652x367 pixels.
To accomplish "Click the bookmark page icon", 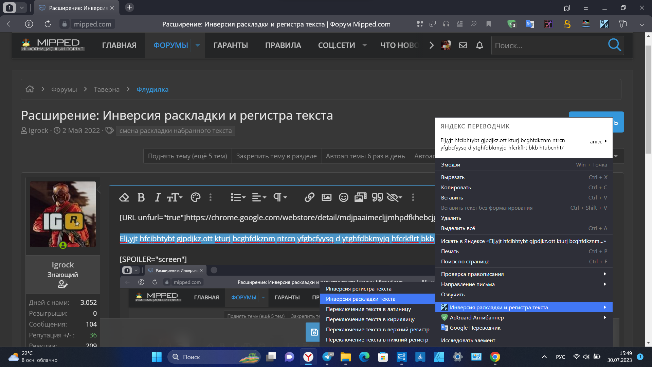I will click(489, 24).
